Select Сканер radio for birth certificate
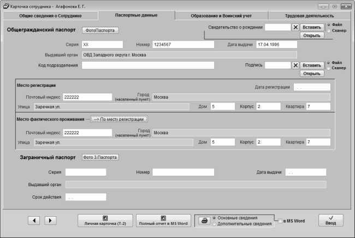Image resolution: width=355 pixels, height=238 pixels. point(329,31)
